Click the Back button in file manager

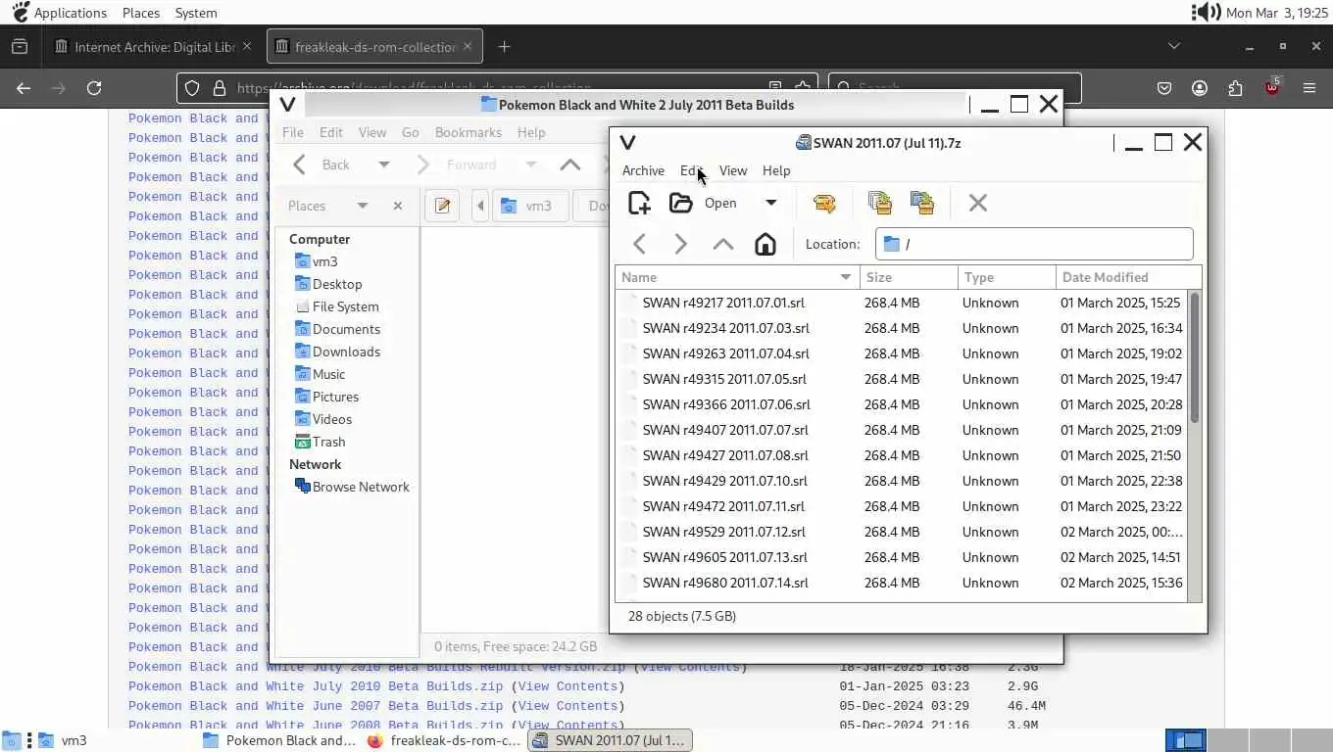pyautogui.click(x=322, y=164)
